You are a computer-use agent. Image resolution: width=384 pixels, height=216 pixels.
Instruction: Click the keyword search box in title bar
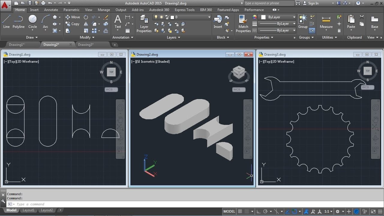coord(269,3)
